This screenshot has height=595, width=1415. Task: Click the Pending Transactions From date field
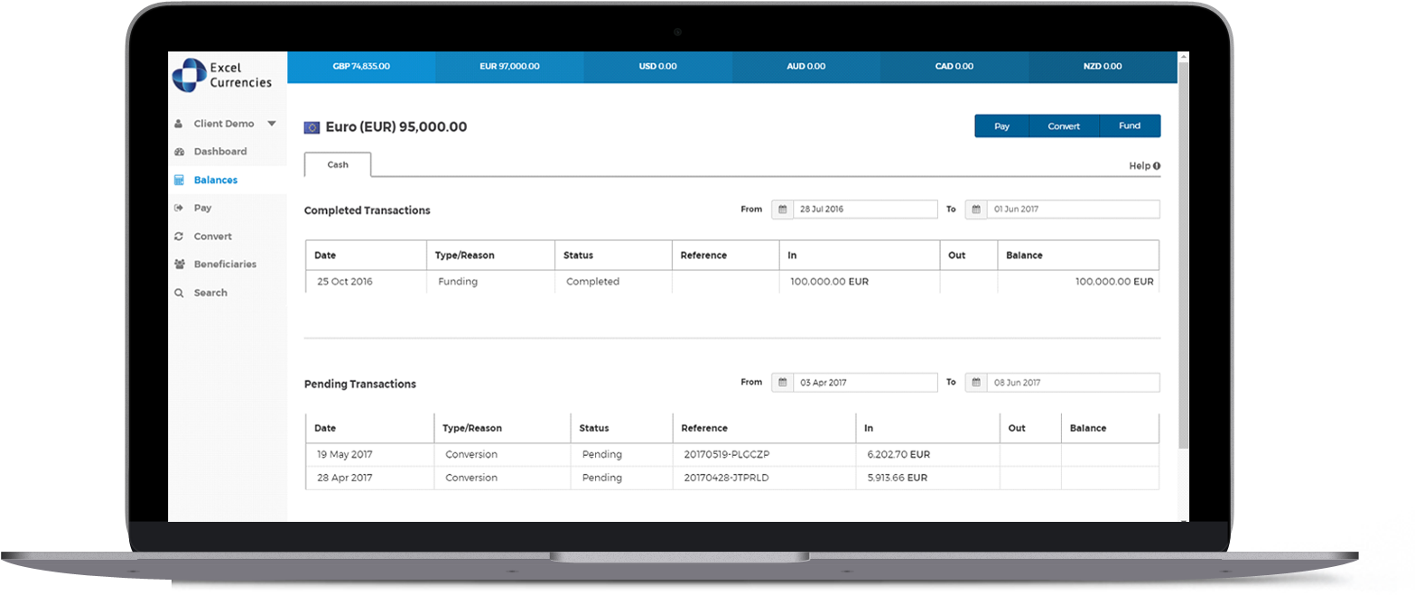[864, 383]
